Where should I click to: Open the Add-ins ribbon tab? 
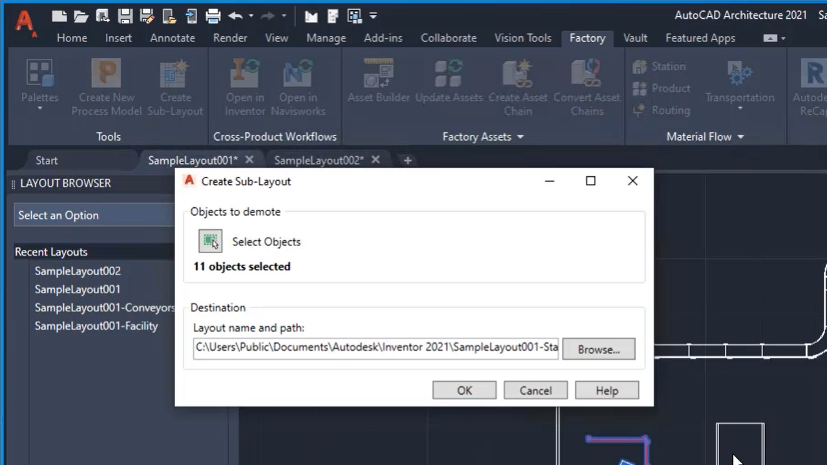[x=383, y=38]
